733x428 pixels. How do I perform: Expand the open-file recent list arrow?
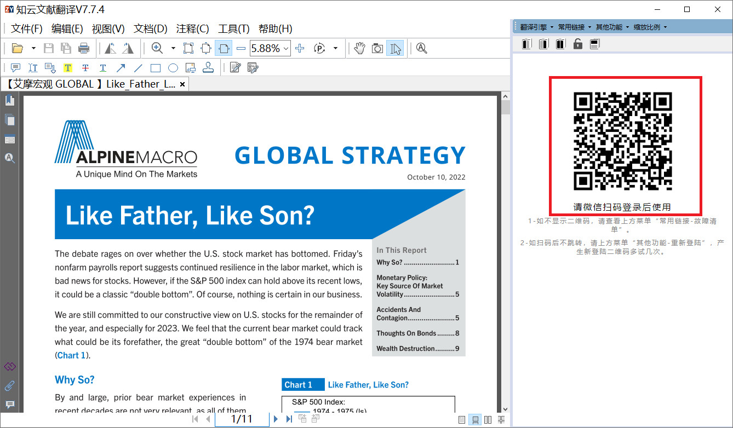point(33,48)
